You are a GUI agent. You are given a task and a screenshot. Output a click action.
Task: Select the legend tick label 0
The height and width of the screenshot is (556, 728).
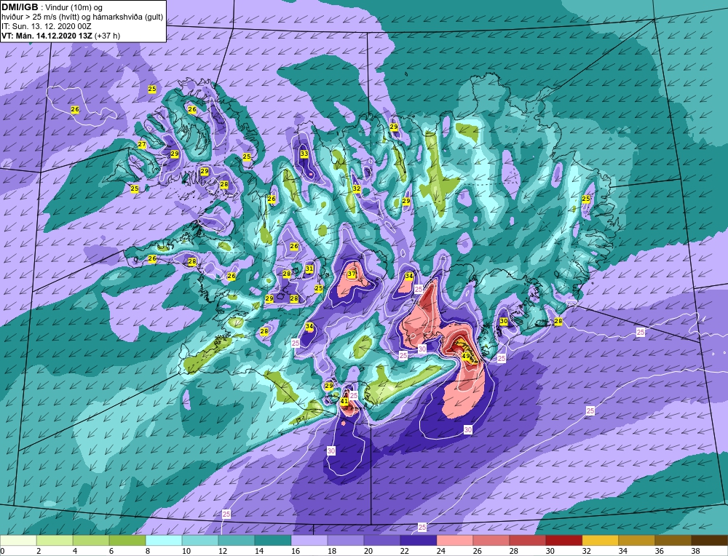point(3,551)
